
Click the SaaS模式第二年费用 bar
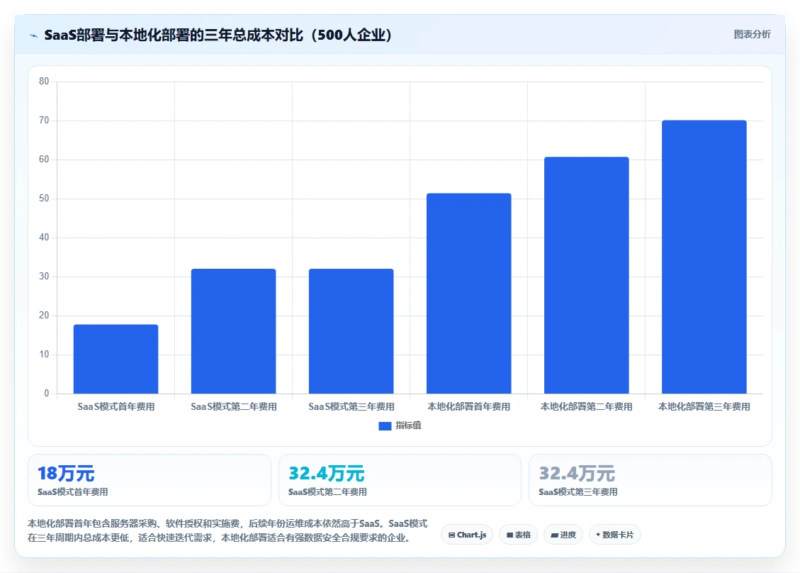(234, 331)
